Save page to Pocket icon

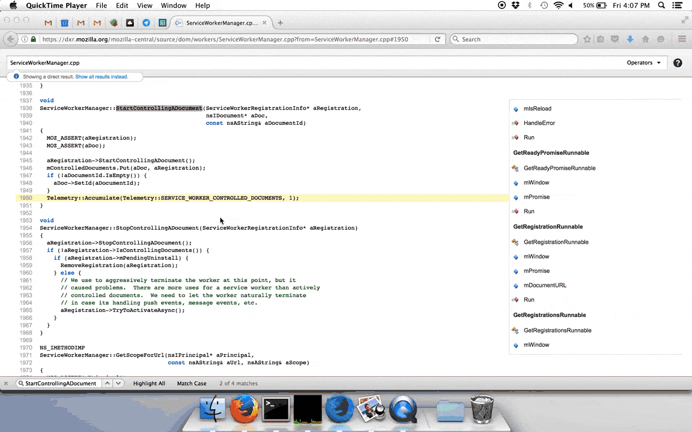click(615, 39)
